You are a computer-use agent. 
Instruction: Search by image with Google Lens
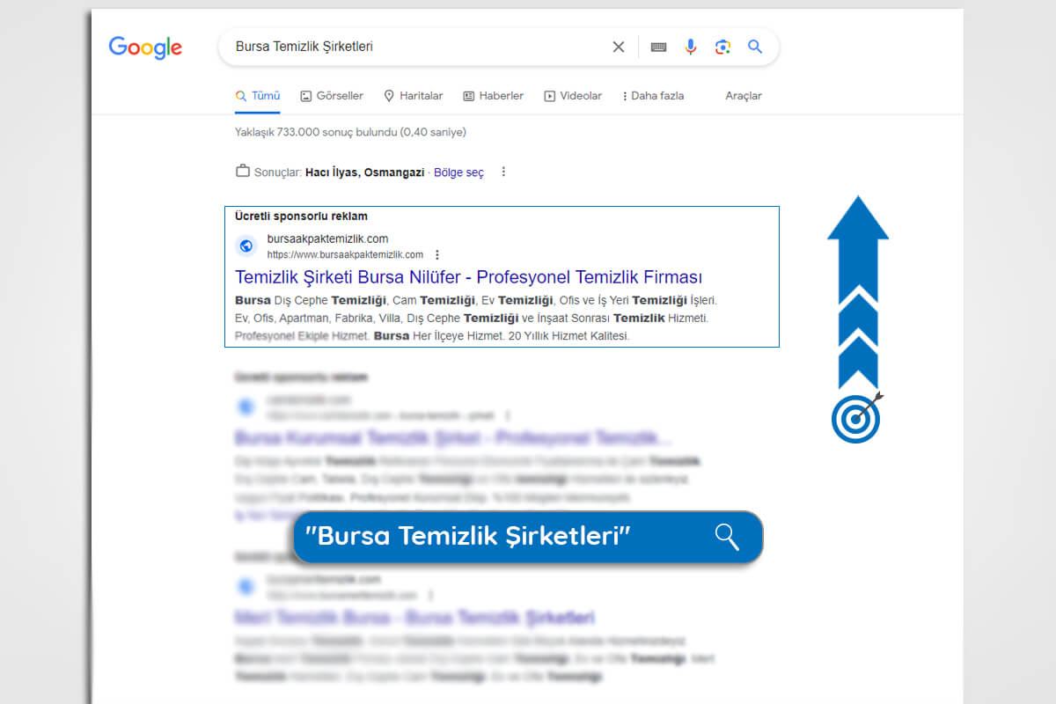pyautogui.click(x=722, y=47)
